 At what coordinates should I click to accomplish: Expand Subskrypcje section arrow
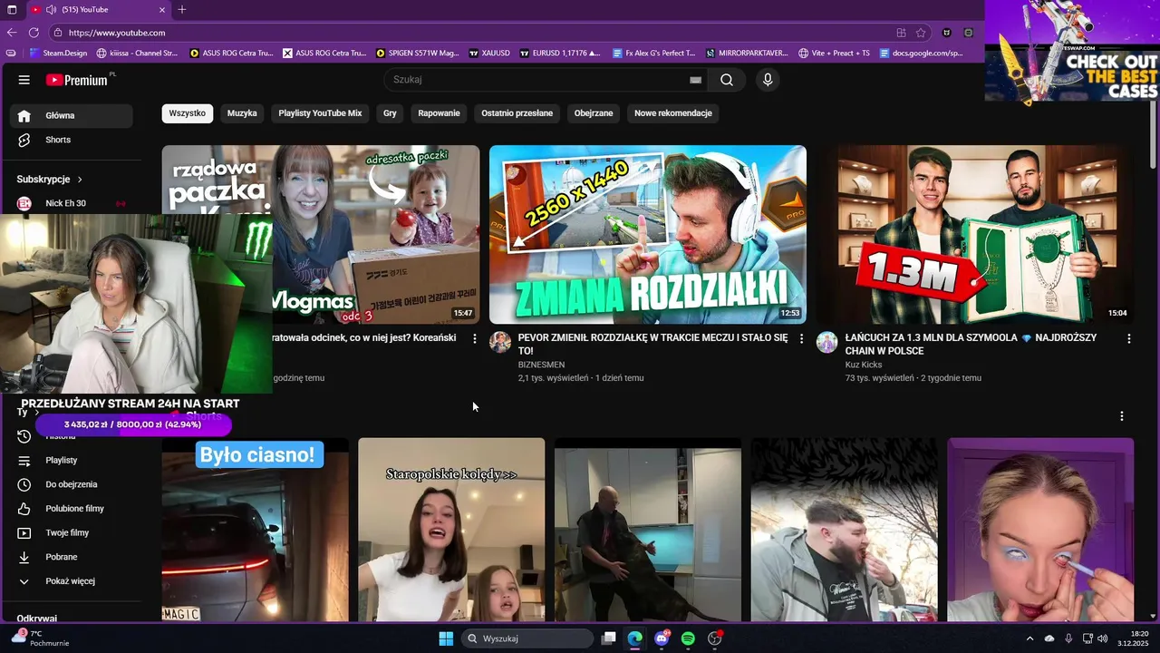[x=80, y=180]
